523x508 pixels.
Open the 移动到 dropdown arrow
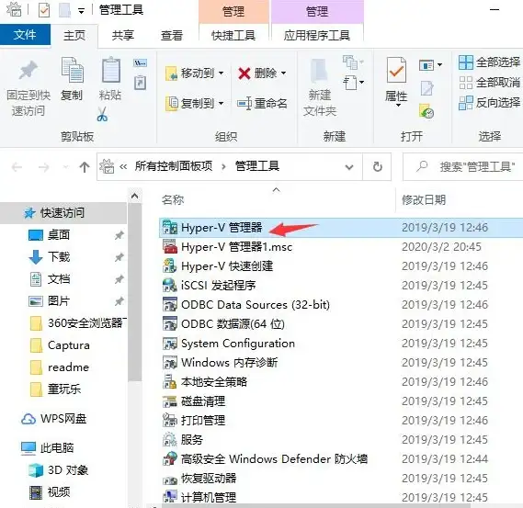click(x=222, y=73)
